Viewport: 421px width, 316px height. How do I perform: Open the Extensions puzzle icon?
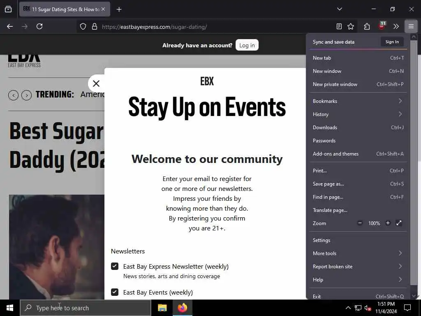(x=367, y=26)
